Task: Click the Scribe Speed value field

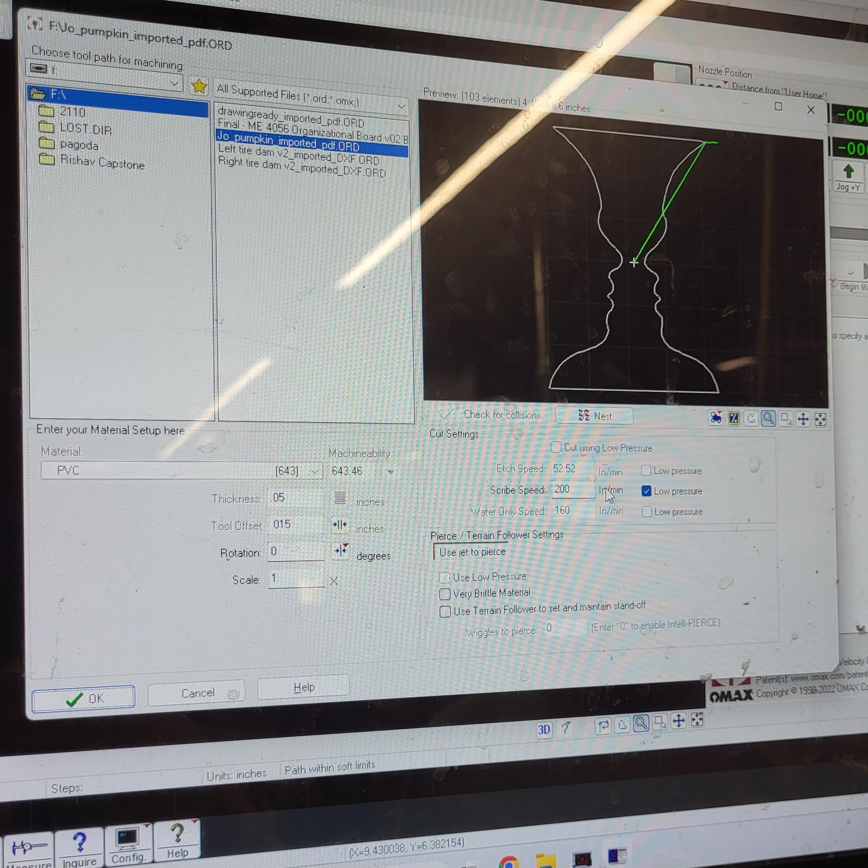Action: 573,489
